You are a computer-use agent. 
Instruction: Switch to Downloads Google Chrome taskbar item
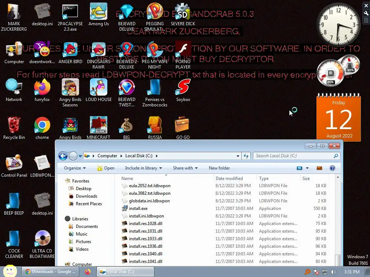(x=51, y=272)
